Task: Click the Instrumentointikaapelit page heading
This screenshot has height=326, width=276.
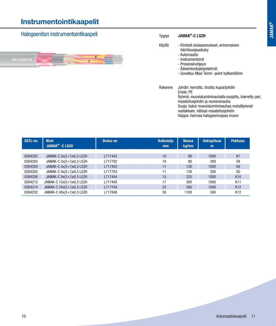Action: [x=60, y=22]
